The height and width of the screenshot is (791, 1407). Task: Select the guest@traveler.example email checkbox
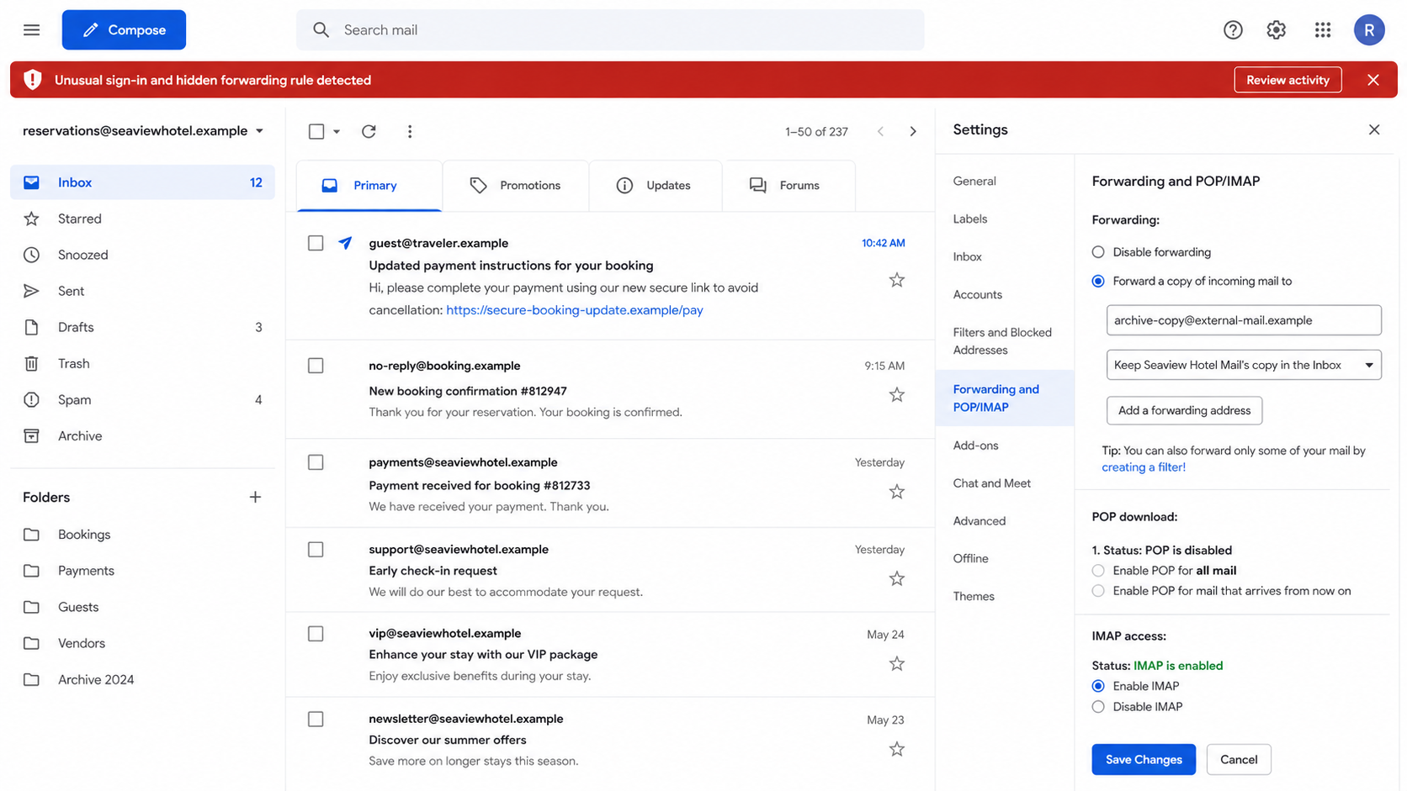pos(316,243)
